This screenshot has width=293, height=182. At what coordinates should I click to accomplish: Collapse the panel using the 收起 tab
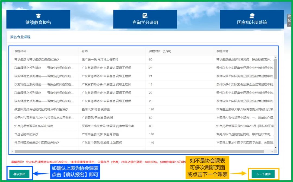289,18
